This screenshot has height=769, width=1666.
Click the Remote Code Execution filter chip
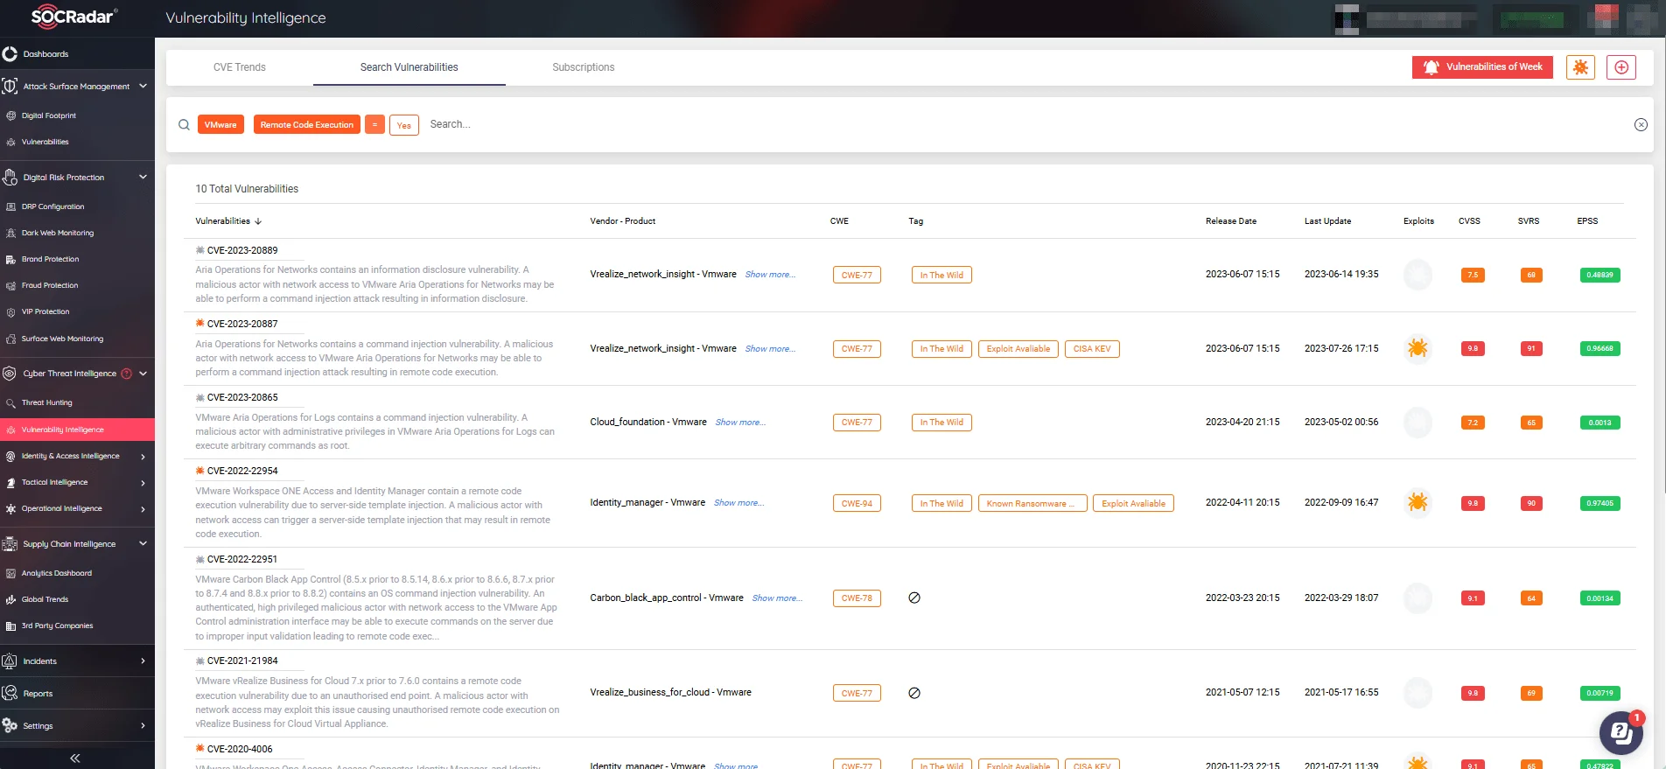click(x=307, y=124)
